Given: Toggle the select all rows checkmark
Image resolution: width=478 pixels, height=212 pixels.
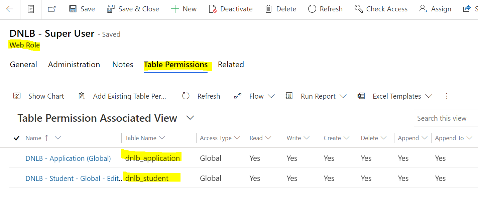Looking at the screenshot, I should coord(16,138).
